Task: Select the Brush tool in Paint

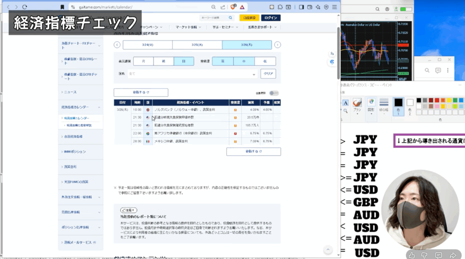Action: tap(357, 105)
